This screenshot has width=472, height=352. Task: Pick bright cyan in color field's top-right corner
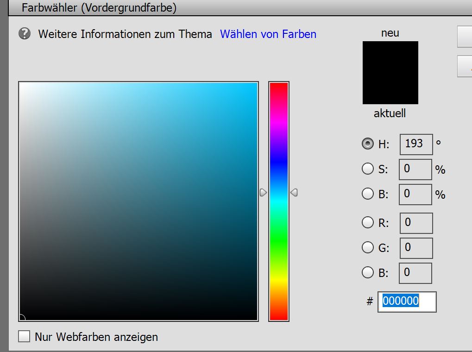[255, 86]
